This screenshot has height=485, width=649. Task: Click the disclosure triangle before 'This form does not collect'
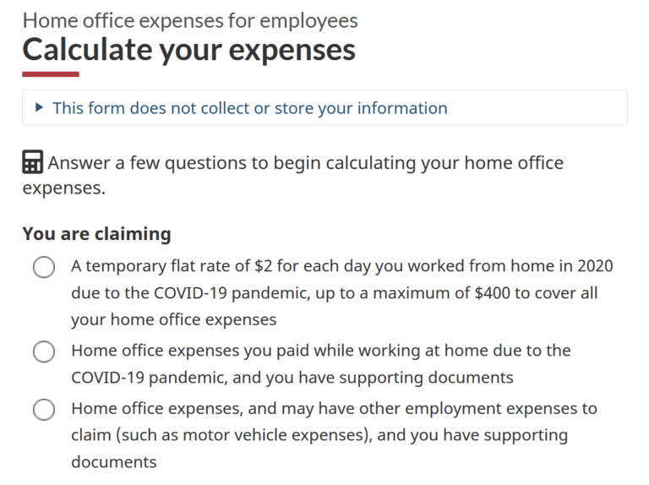click(x=40, y=108)
